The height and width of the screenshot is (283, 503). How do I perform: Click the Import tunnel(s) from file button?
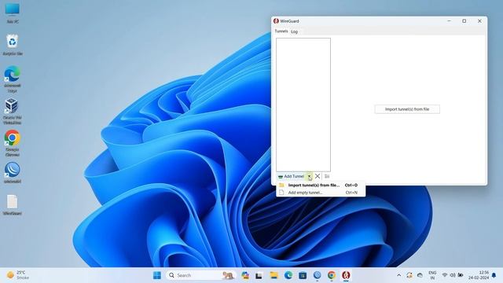tap(407, 109)
